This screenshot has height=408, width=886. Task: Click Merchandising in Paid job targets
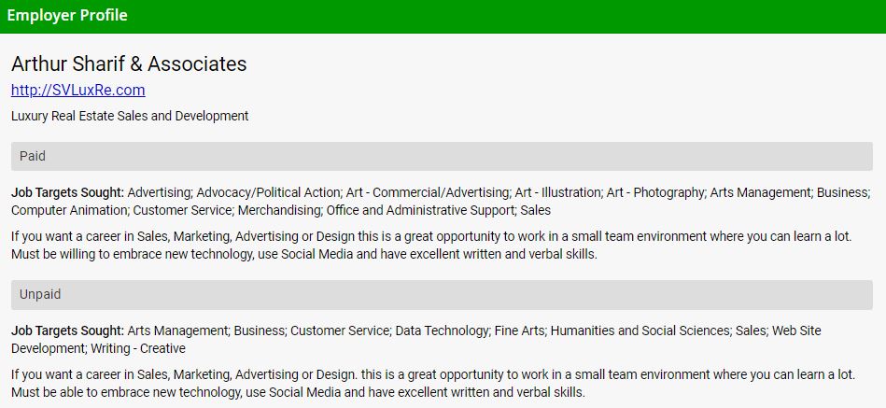(282, 210)
